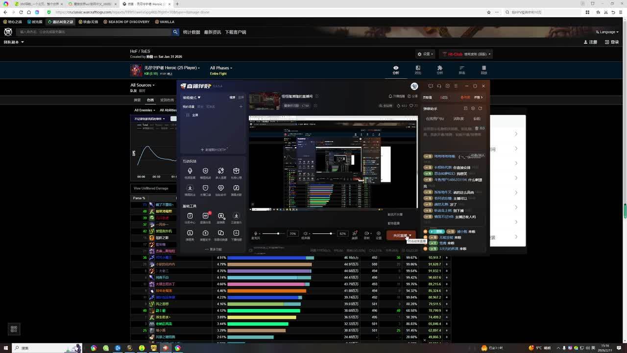Open the 视频连麦 video link icon
The image size is (627, 353).
click(190, 171)
